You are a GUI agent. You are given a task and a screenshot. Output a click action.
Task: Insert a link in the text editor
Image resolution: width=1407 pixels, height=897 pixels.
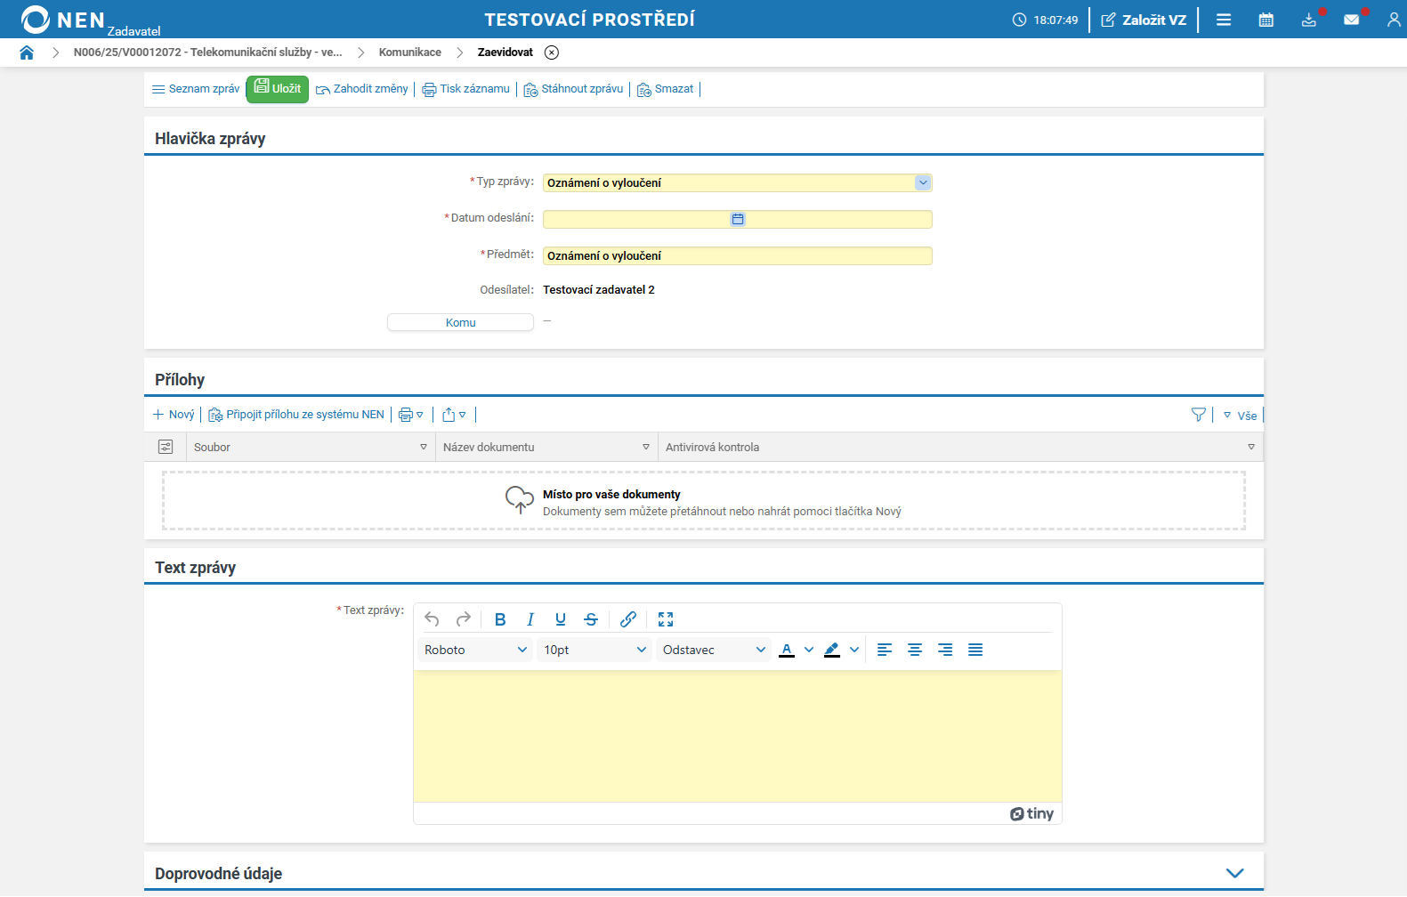628,619
